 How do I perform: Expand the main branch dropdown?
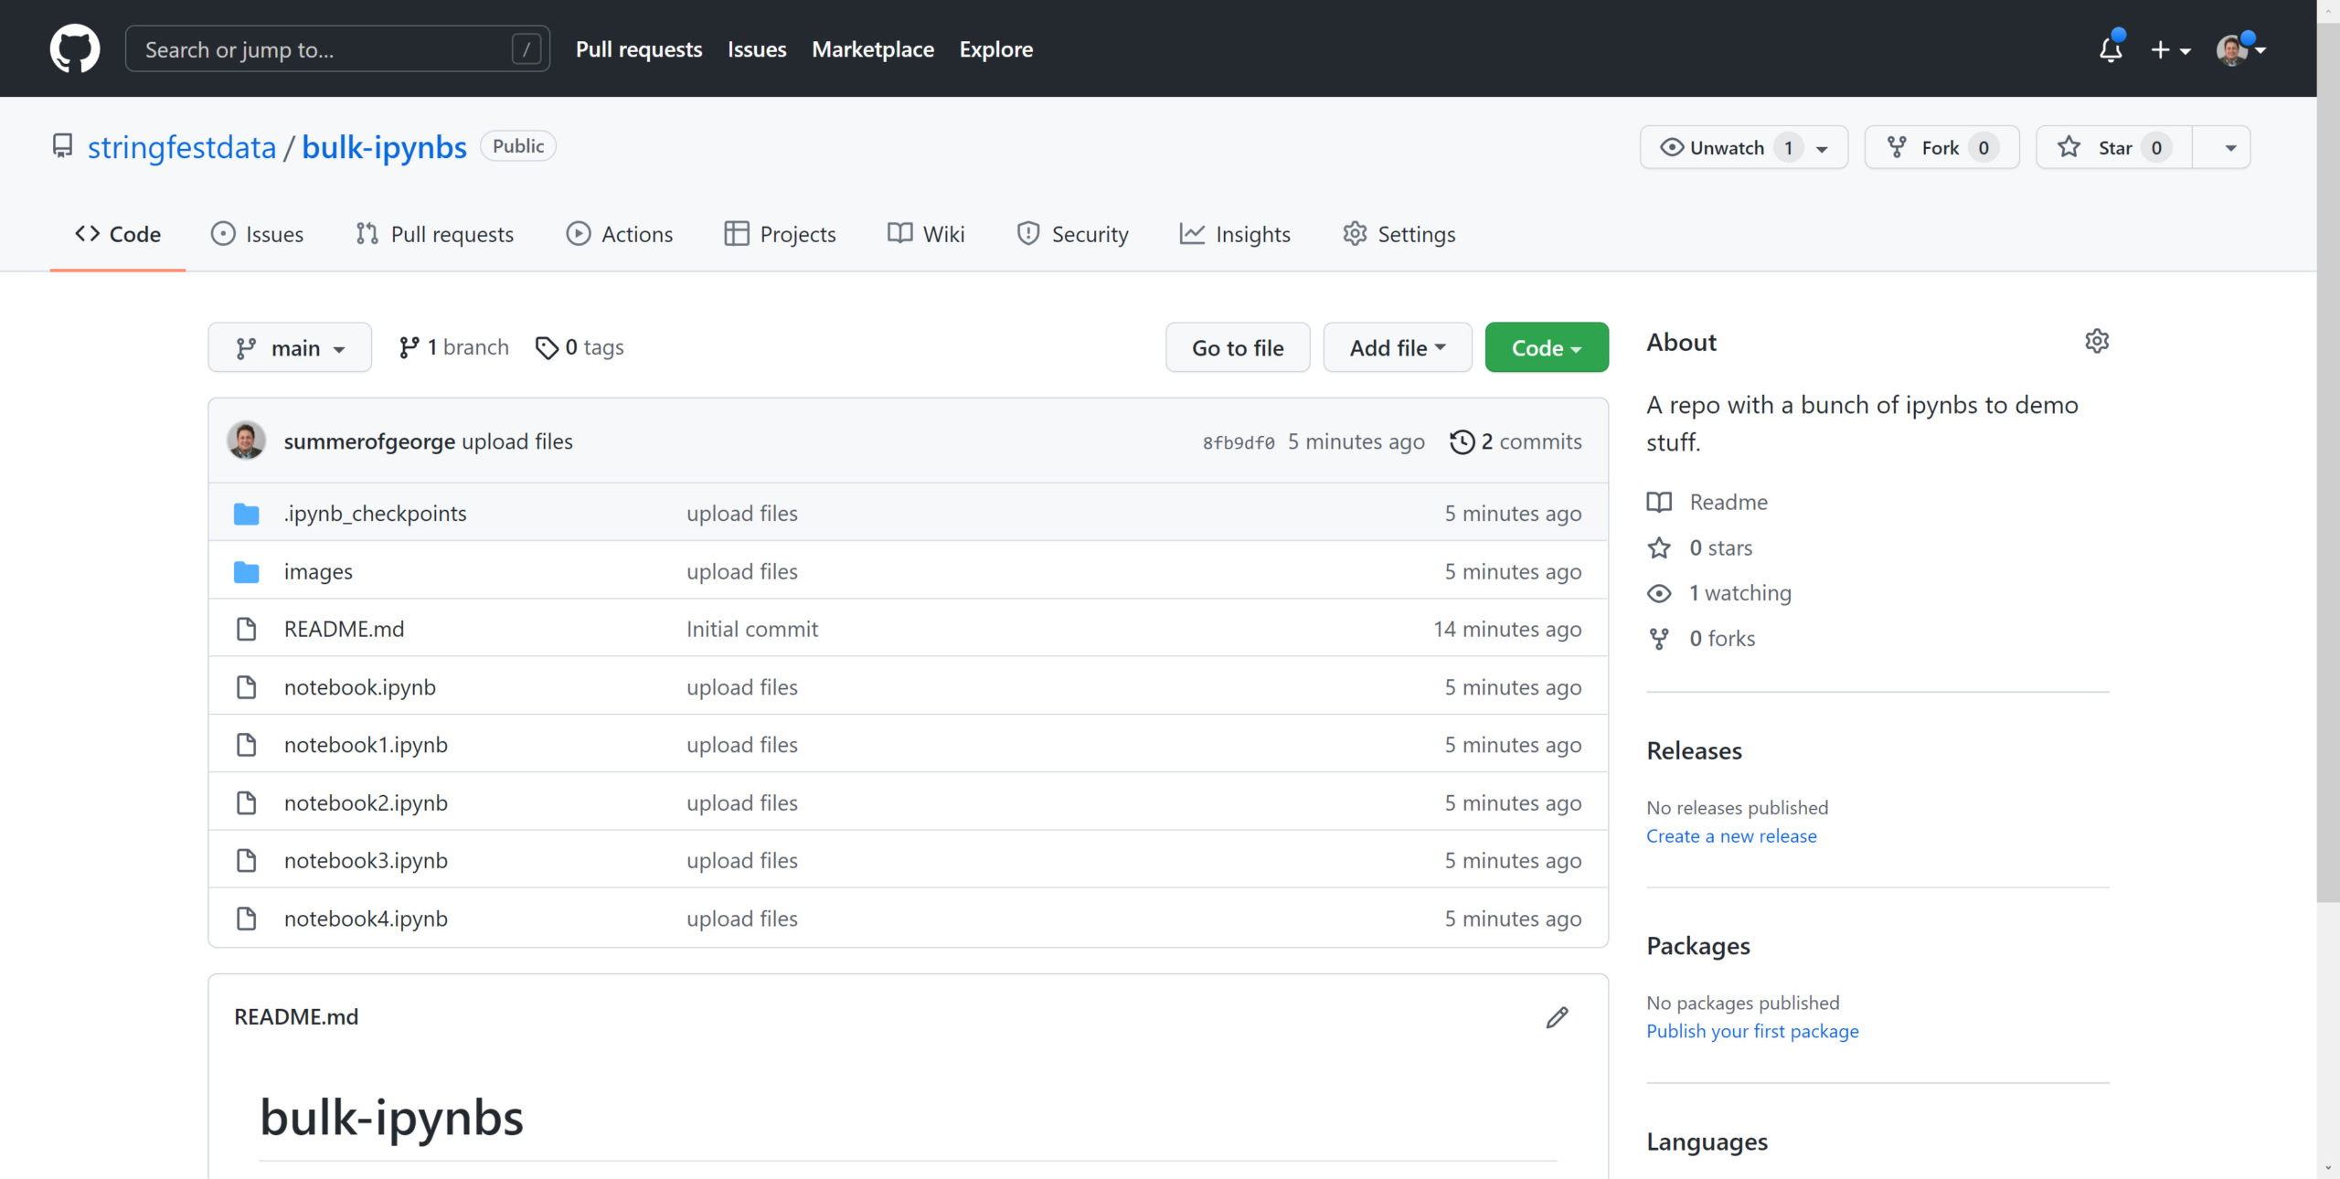point(290,348)
